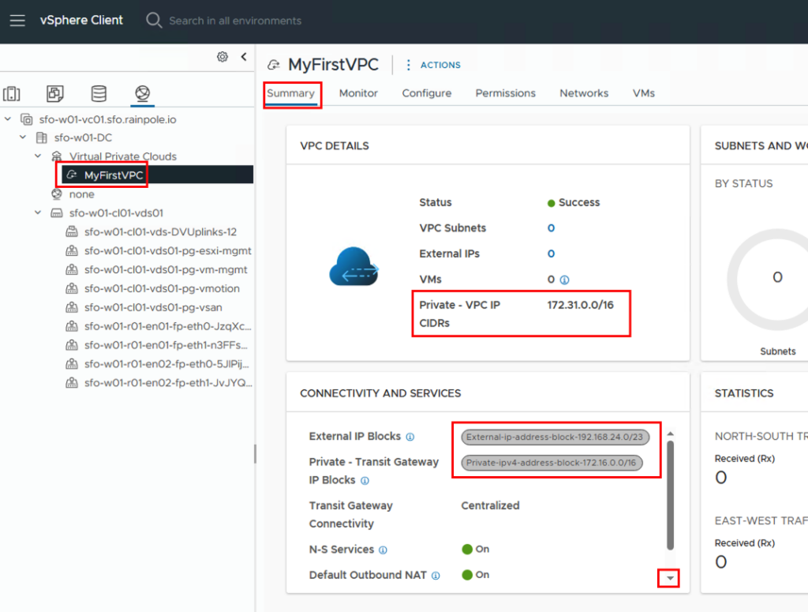
Task: Click info icon next to VMs count
Action: coord(564,280)
